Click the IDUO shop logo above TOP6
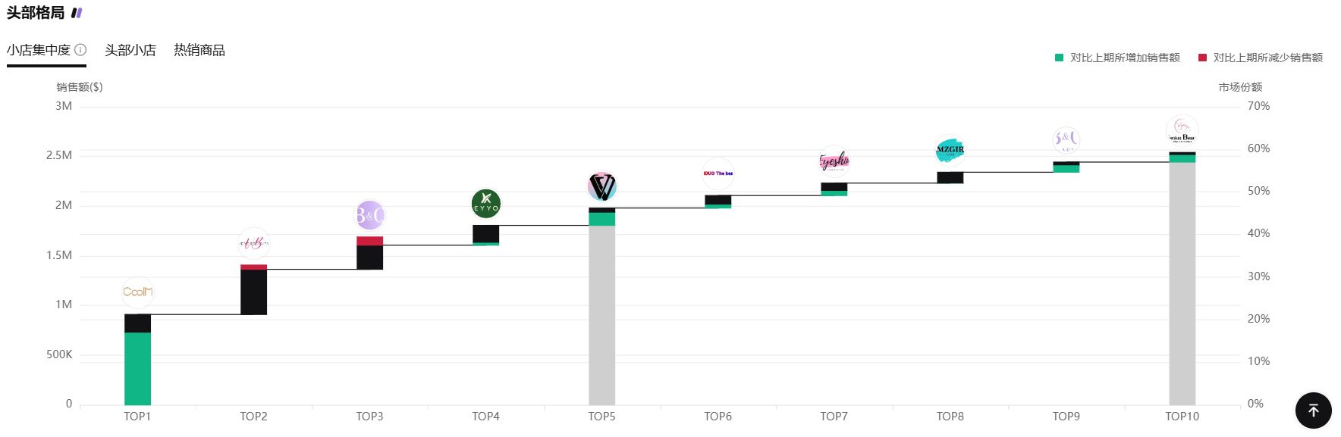The height and width of the screenshot is (437, 1341). point(718,173)
